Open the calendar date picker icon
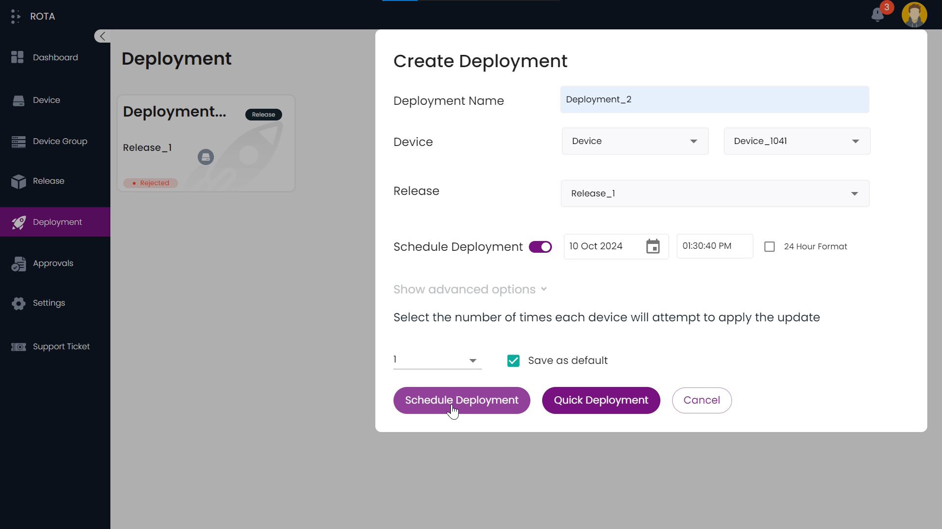Viewport: 942px width, 529px height. point(653,246)
